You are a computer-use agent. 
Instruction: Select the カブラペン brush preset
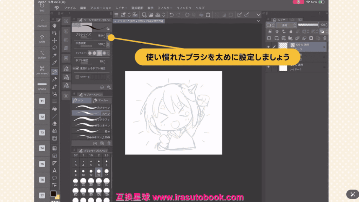[x=91, y=108]
